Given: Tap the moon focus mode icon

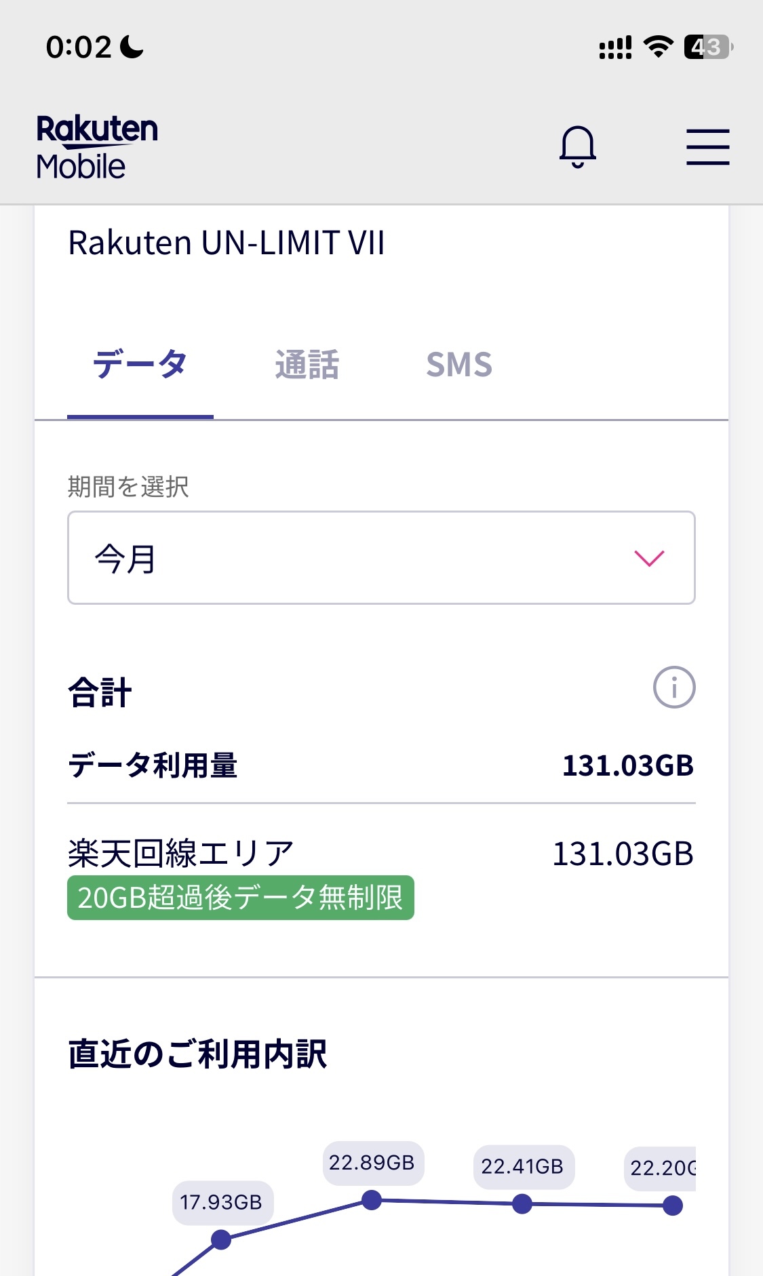Looking at the screenshot, I should pos(132,47).
